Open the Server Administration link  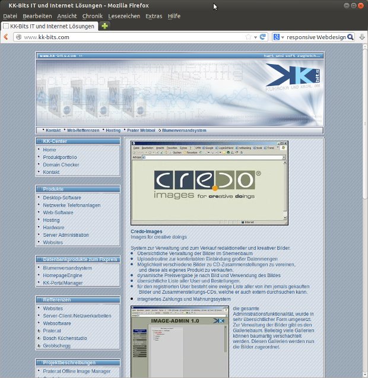click(x=66, y=235)
